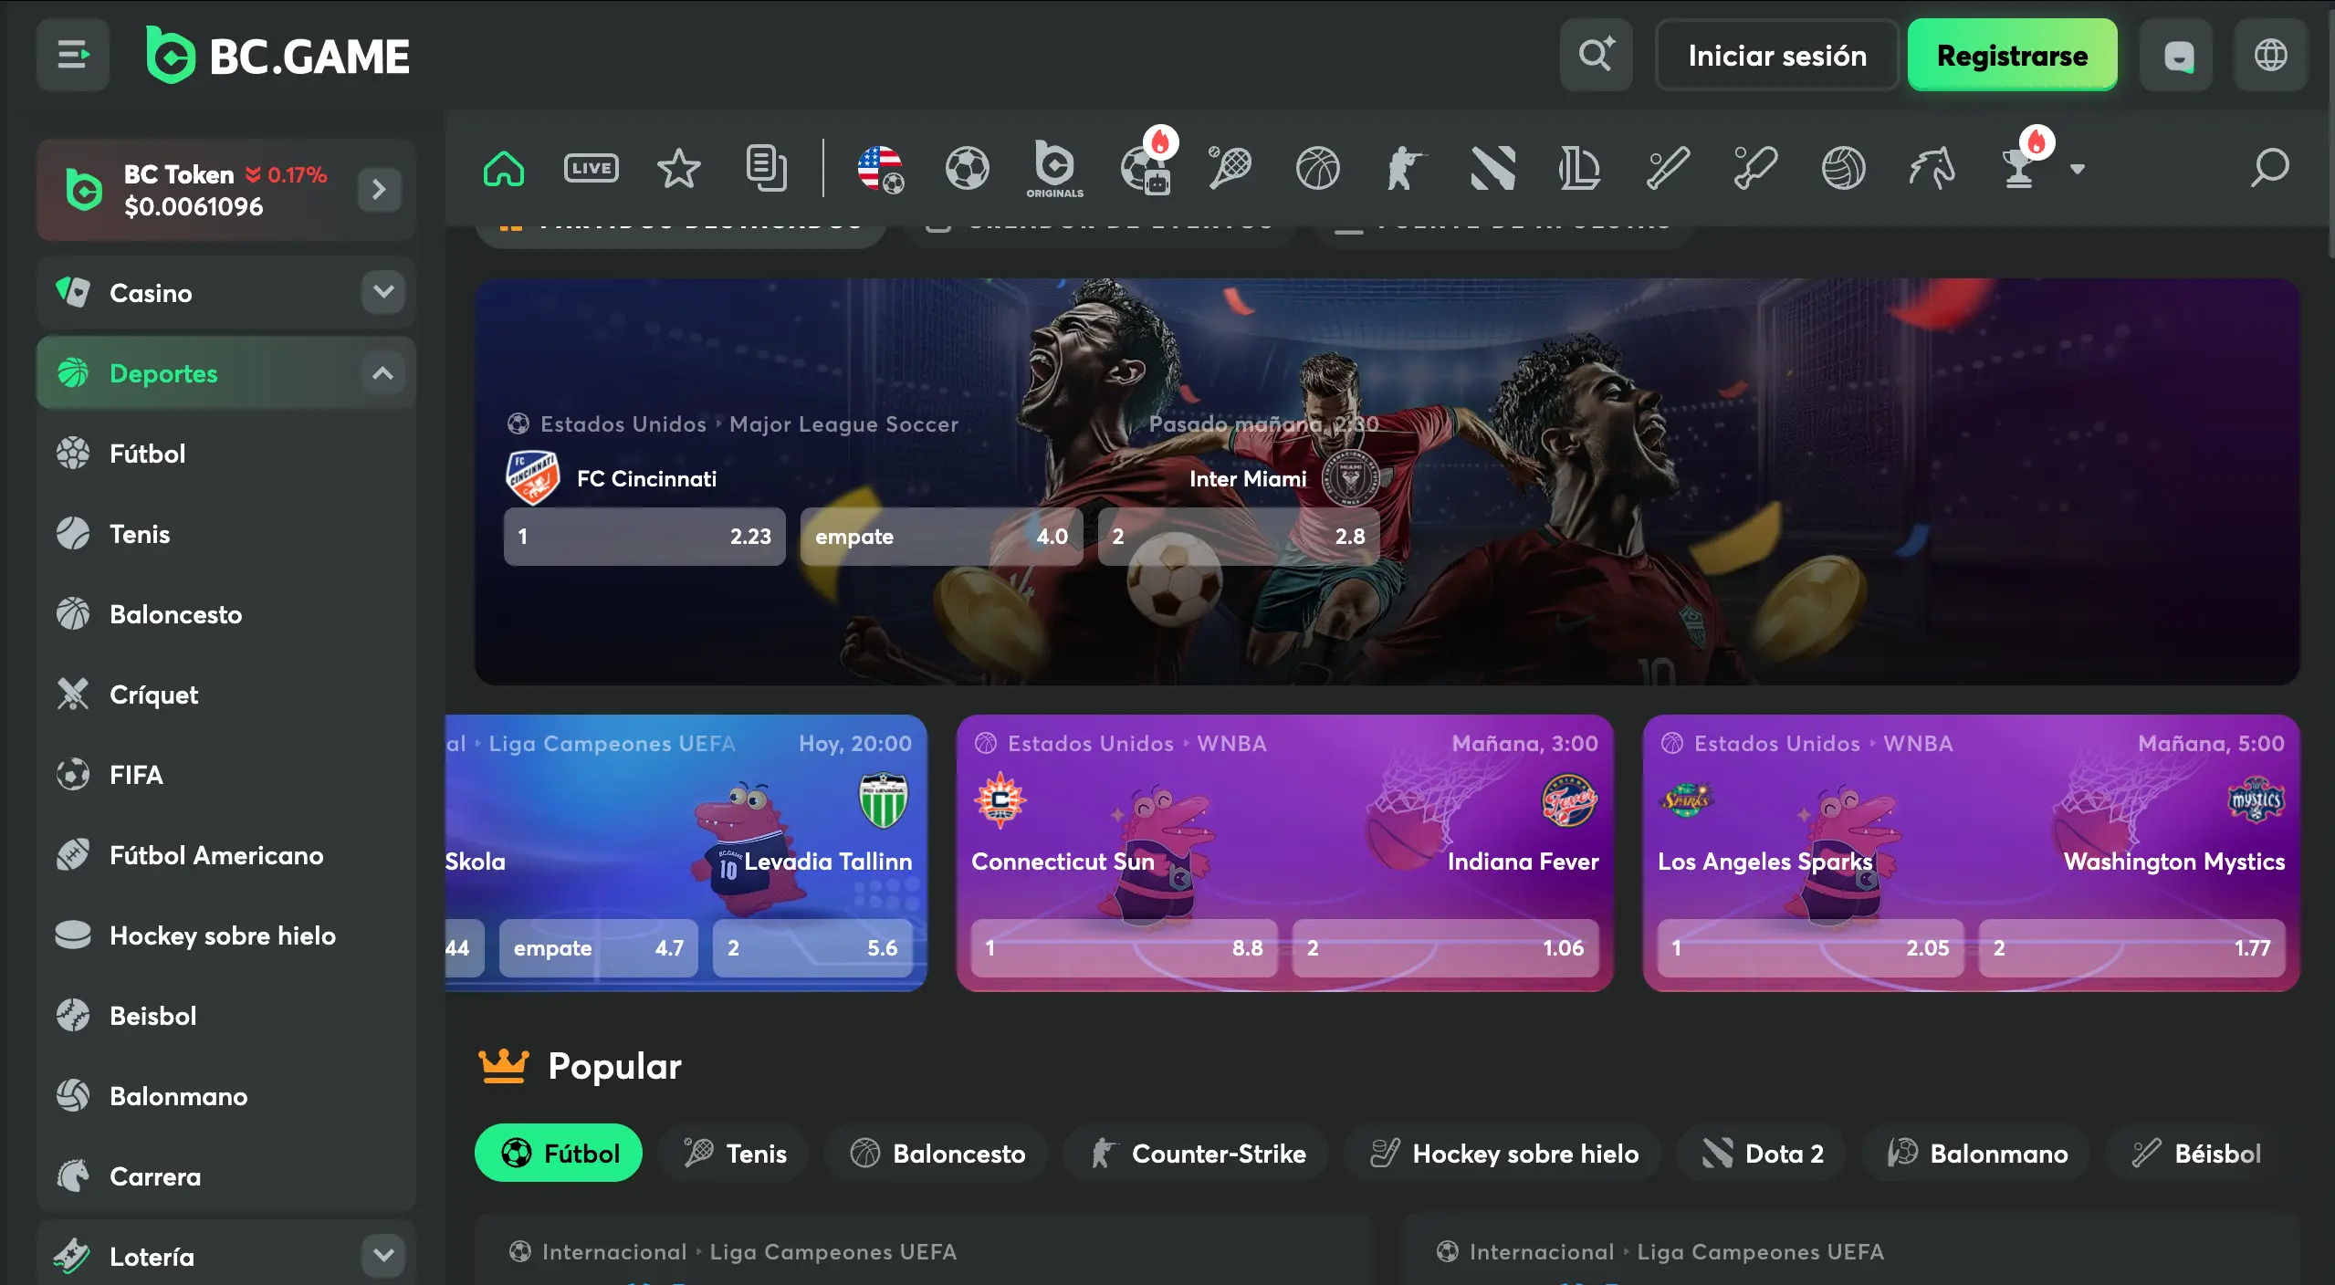Open Fútbol Americano in the sidebar

point(226,855)
